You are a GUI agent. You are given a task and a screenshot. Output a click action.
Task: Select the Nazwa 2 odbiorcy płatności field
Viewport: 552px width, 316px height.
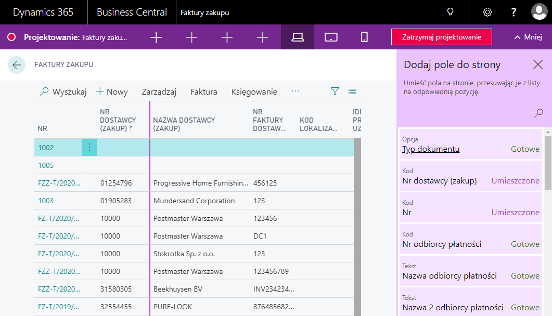pyautogui.click(x=470, y=302)
